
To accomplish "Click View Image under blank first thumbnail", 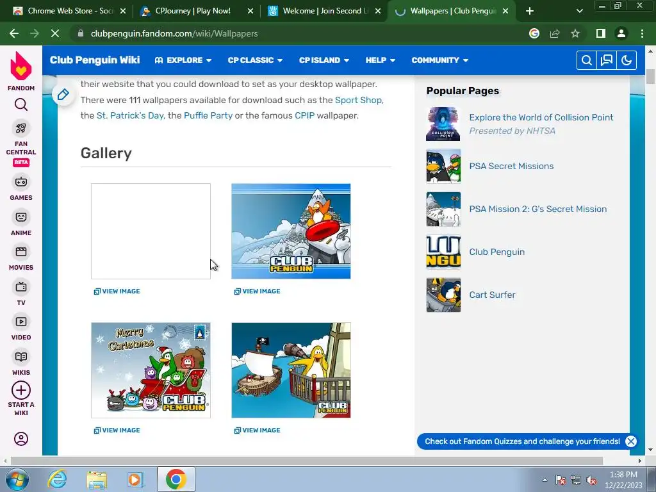I will [117, 291].
